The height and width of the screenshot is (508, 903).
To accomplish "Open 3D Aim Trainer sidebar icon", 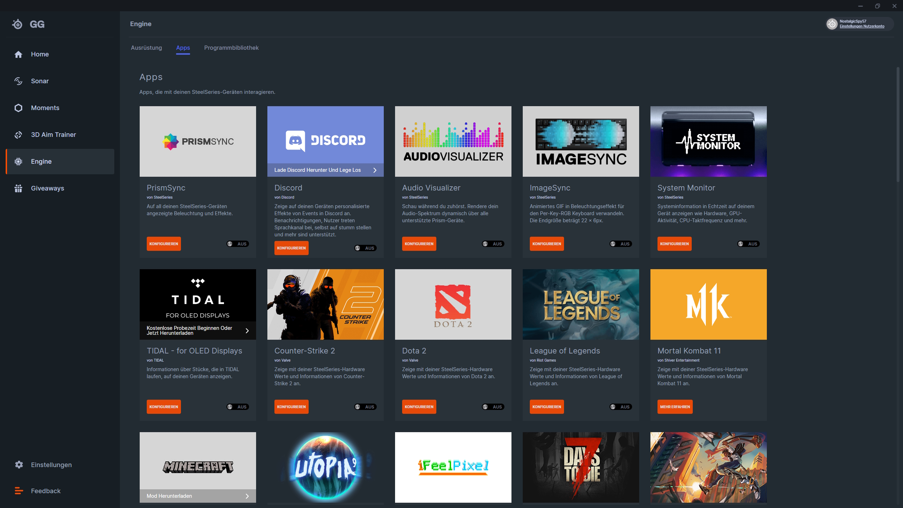I will coord(18,135).
